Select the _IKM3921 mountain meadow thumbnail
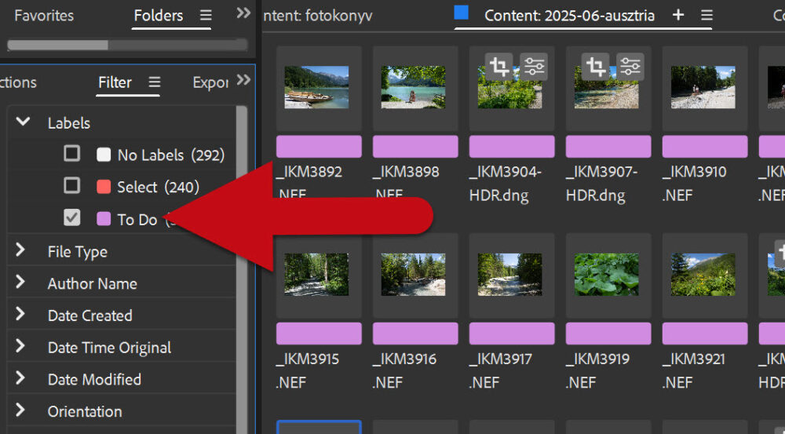Image resolution: width=785 pixels, height=434 pixels. pos(703,275)
